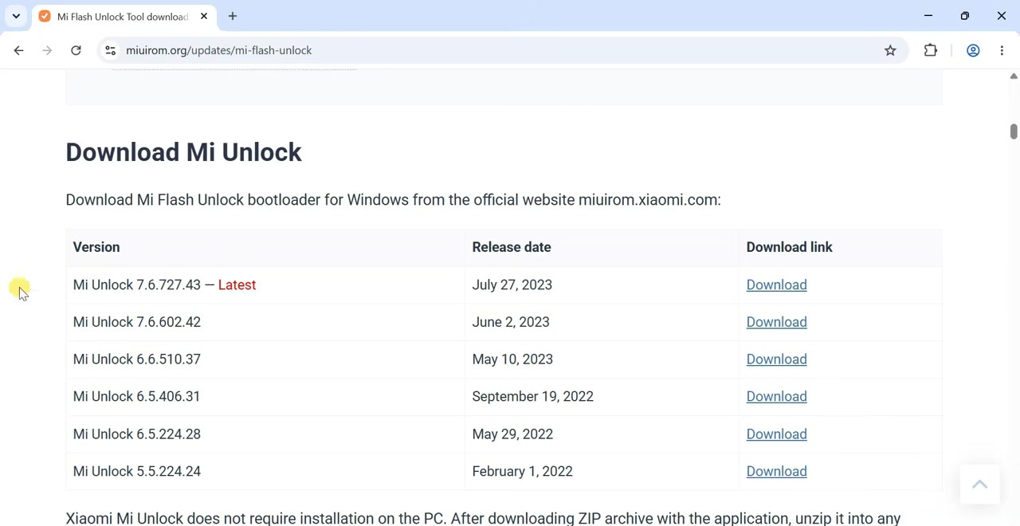Select the 'June 2, 2023' release date

(x=511, y=322)
